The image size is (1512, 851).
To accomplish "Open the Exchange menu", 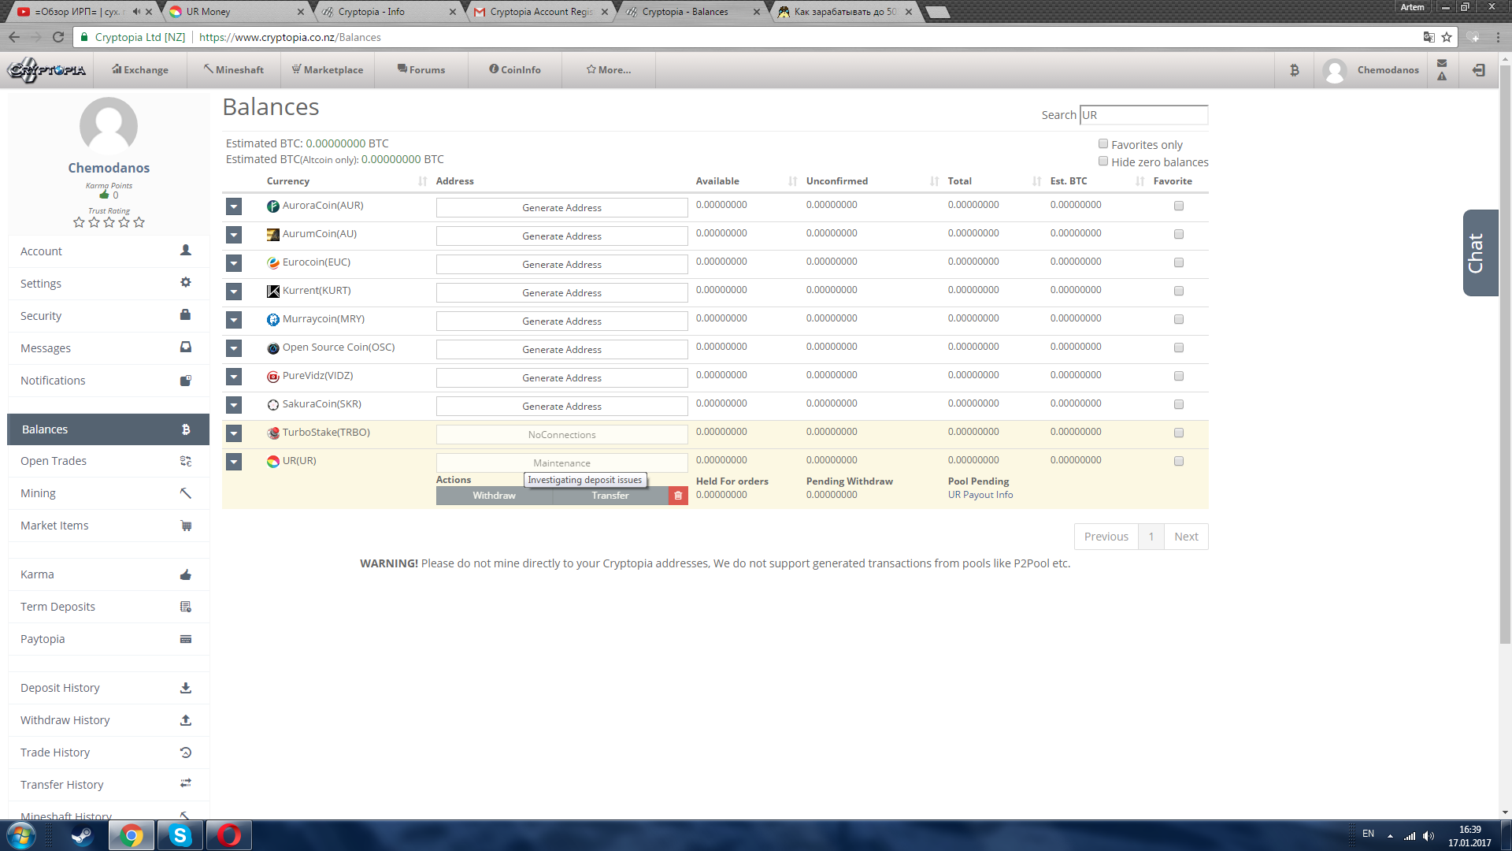I will 140,70.
